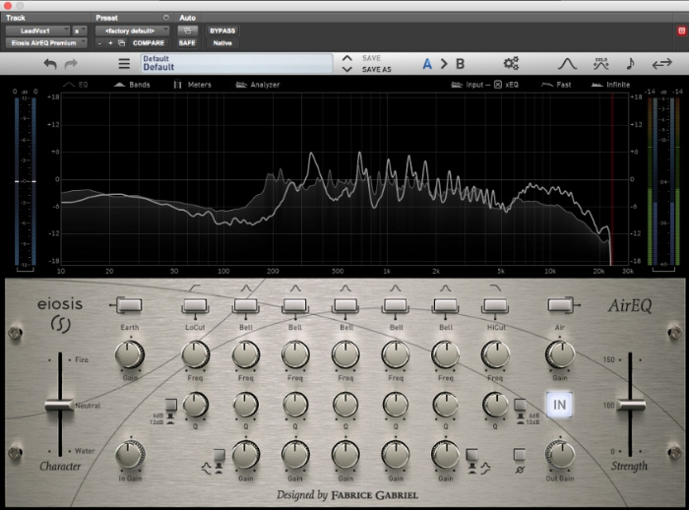Image resolution: width=689 pixels, height=510 pixels.
Task: Click the COMPARE button
Action: point(148,43)
